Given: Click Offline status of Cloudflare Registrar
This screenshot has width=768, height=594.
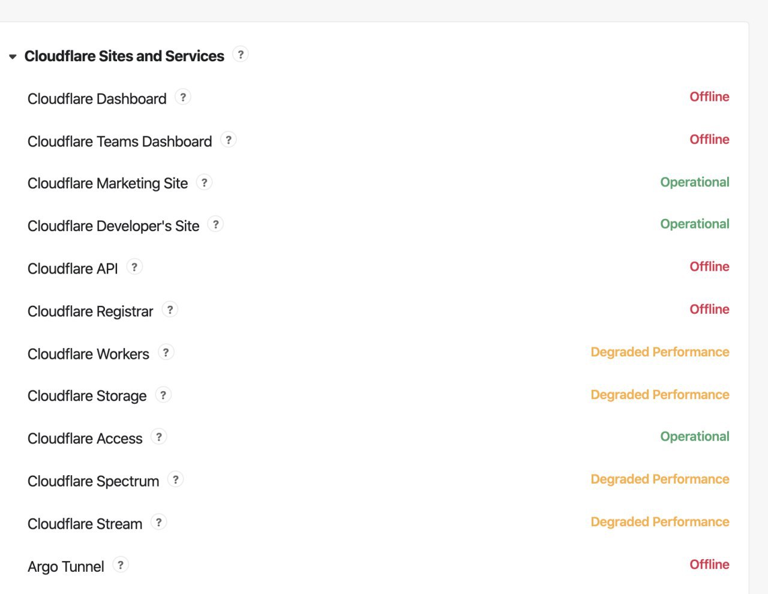Looking at the screenshot, I should tap(709, 309).
